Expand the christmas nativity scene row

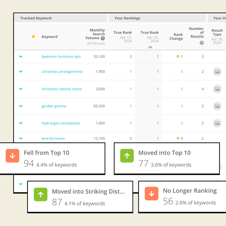click(21, 89)
